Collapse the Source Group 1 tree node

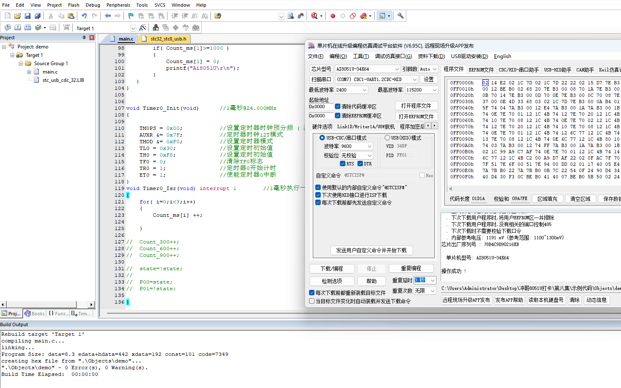point(20,63)
